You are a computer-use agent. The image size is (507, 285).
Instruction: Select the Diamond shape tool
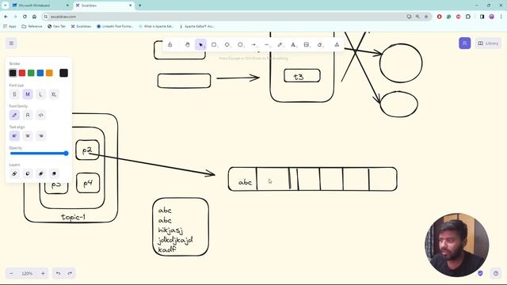point(227,44)
